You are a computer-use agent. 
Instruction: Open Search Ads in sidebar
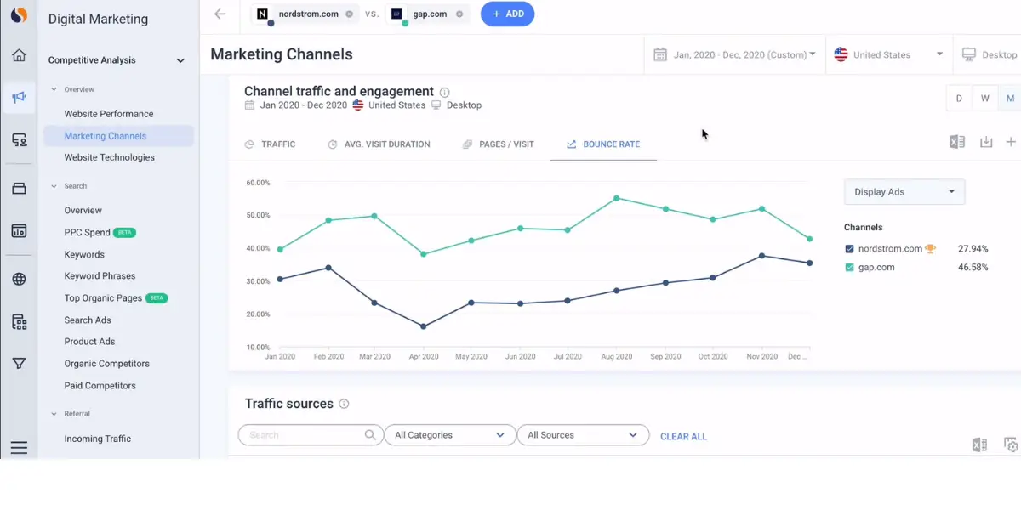(88, 320)
